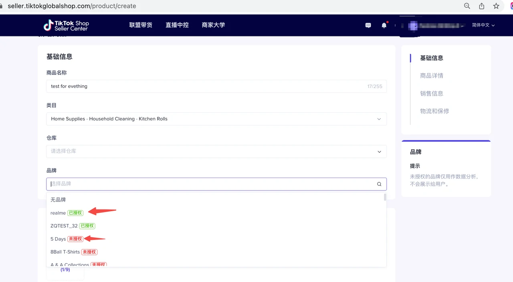Select 无品牌 from brand list
Viewport: 513px width, 282px height.
(58, 200)
